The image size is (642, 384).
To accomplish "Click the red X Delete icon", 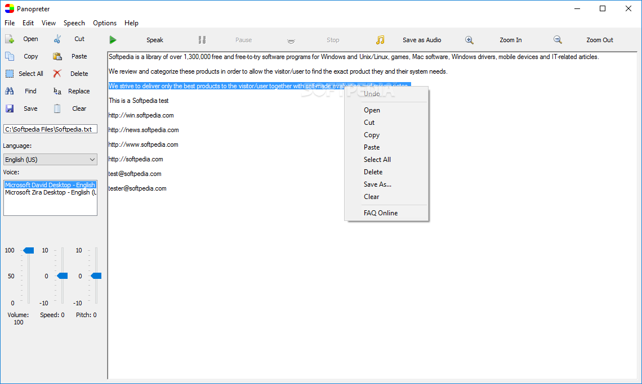I will (57, 74).
